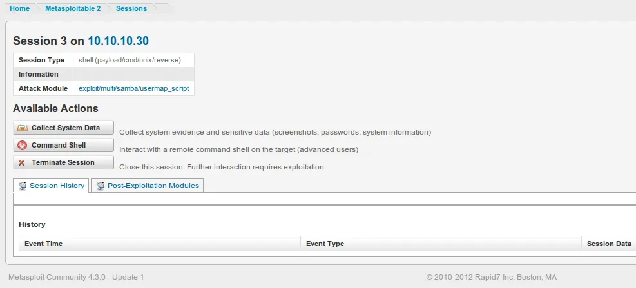Open host 10.10.10.30 link
This screenshot has width=636, height=288.
pyautogui.click(x=118, y=41)
